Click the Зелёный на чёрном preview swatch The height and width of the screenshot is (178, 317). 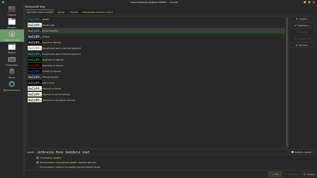coord(35,60)
